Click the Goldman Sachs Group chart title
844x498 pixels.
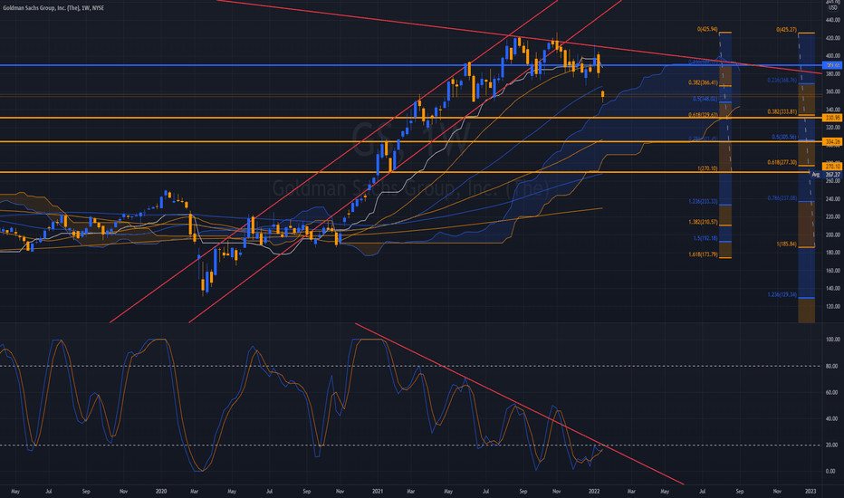[x=53, y=8]
